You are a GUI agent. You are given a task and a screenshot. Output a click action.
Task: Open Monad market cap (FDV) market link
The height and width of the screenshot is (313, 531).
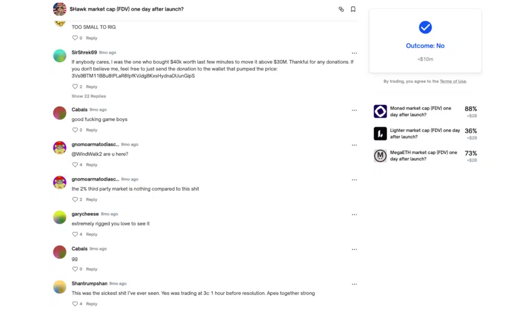(420, 111)
